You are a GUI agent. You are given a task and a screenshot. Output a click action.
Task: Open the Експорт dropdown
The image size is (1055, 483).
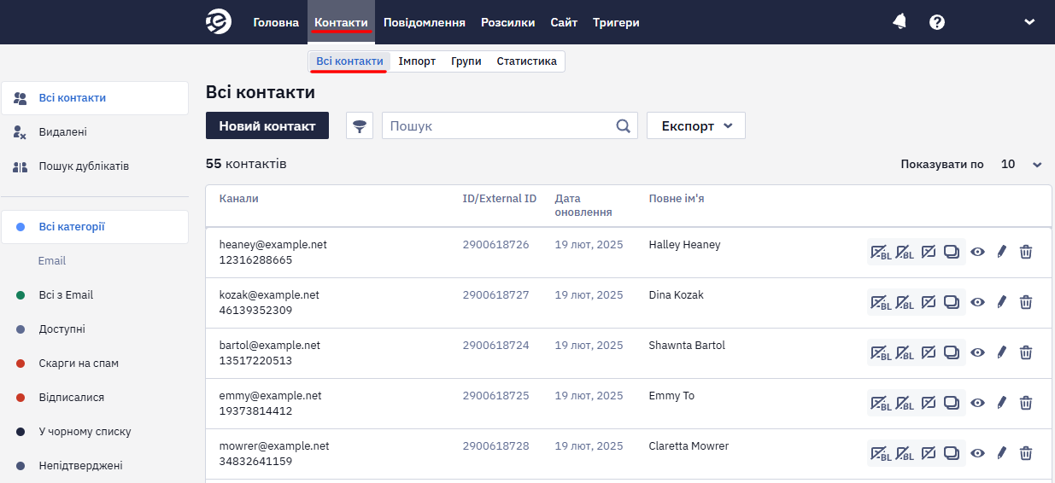coord(696,125)
